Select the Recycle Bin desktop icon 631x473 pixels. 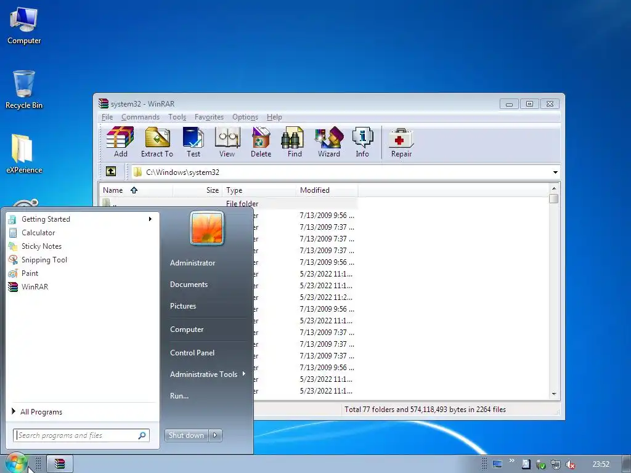click(x=24, y=90)
